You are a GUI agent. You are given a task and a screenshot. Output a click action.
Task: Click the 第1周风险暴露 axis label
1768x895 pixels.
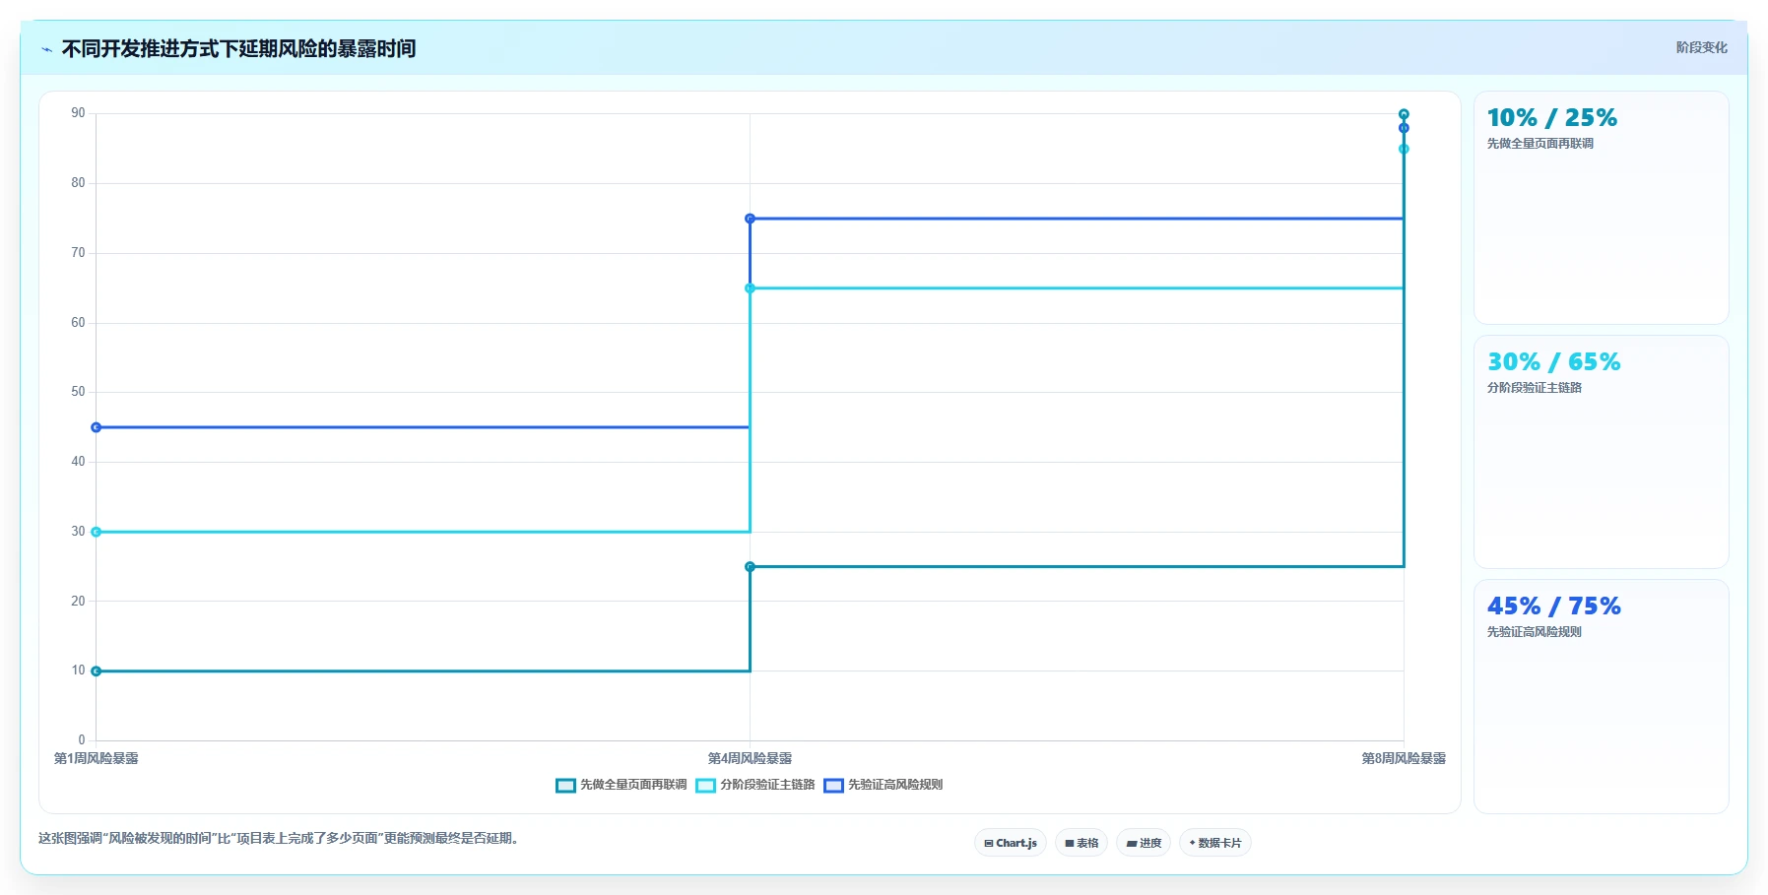pos(96,758)
